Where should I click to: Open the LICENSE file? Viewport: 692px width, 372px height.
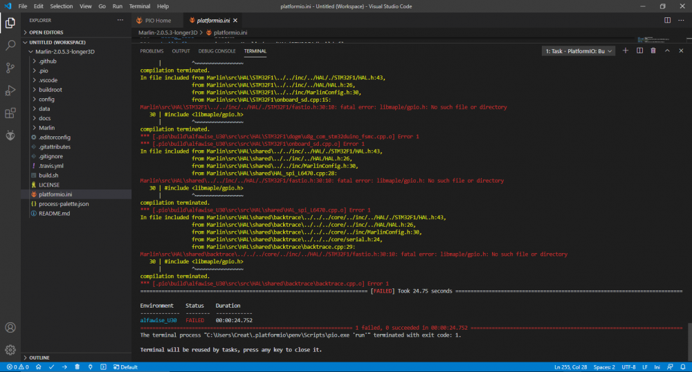(x=76, y=185)
